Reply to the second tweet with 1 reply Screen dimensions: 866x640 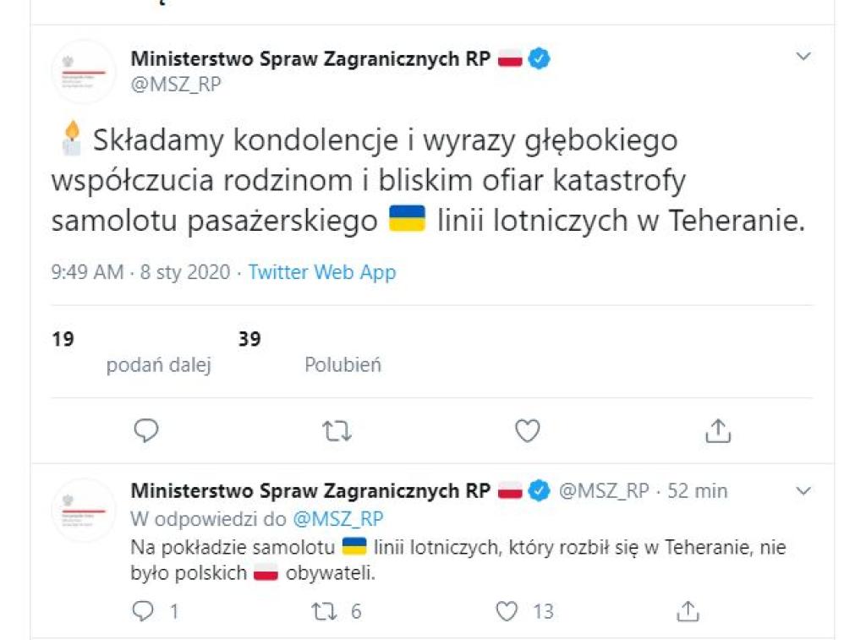(145, 610)
